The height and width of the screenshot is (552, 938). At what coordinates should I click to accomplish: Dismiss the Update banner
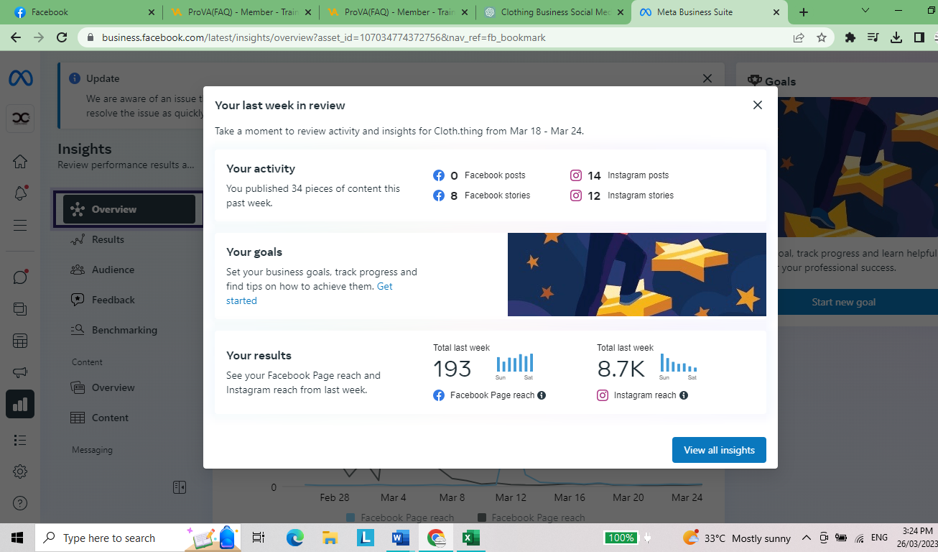(707, 78)
